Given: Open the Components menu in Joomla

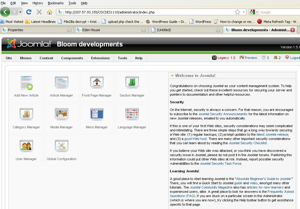Looking at the screenshot, I should 72,58.
